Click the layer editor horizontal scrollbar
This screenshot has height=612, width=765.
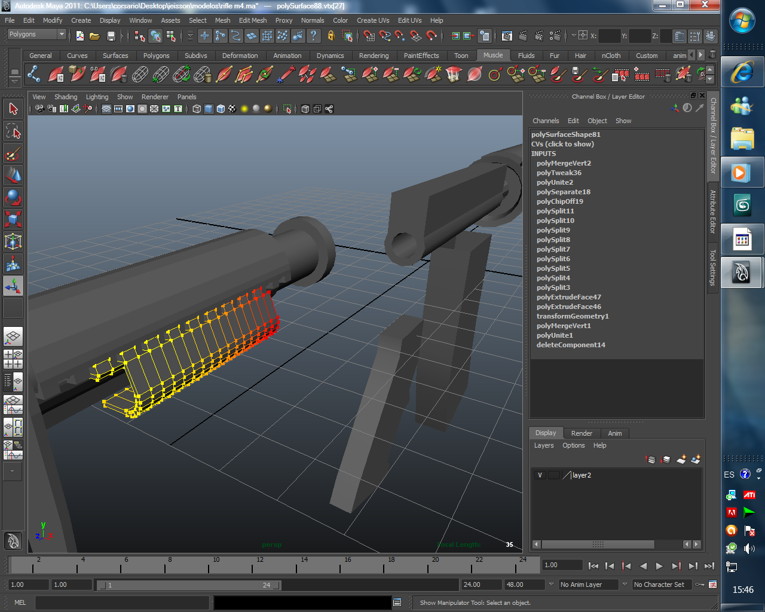pyautogui.click(x=598, y=544)
